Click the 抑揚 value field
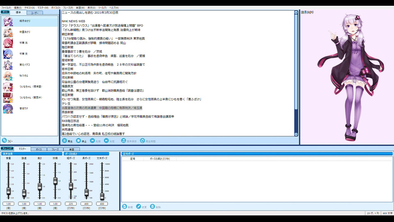Viewport: 394px width, 222px height. [x=55, y=203]
